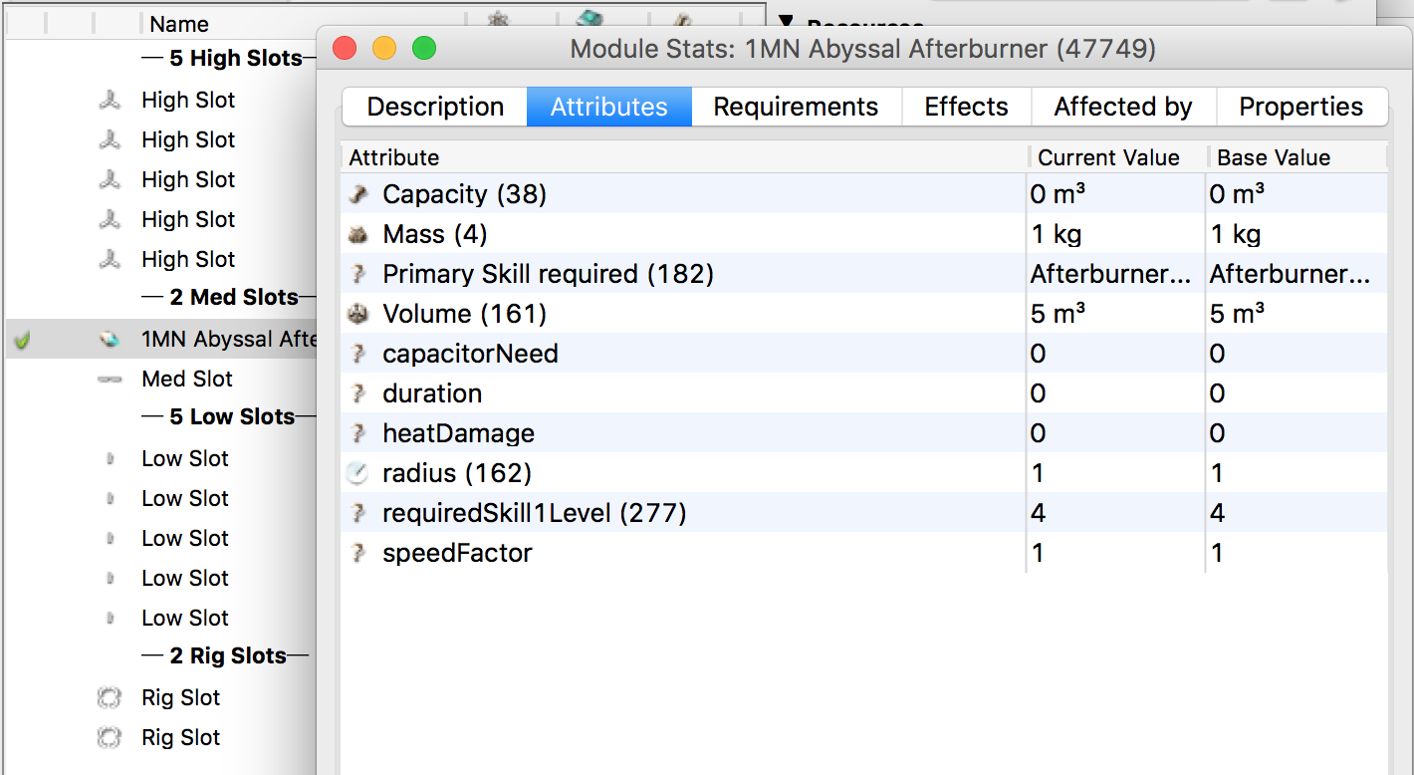
Task: Click the radius attribute clock icon
Action: [x=357, y=472]
